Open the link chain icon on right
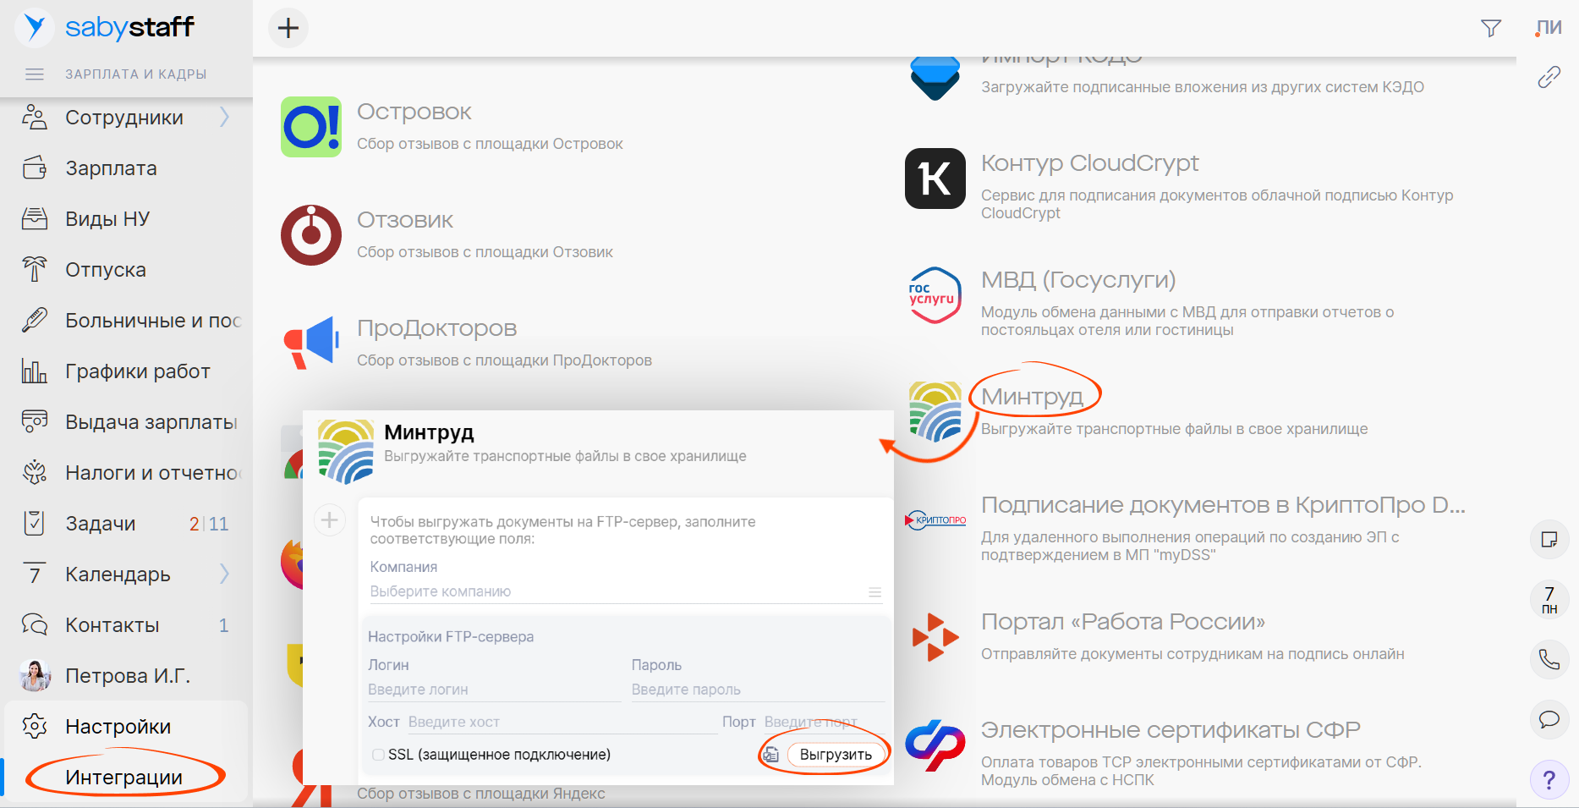The height and width of the screenshot is (808, 1579). click(1549, 77)
